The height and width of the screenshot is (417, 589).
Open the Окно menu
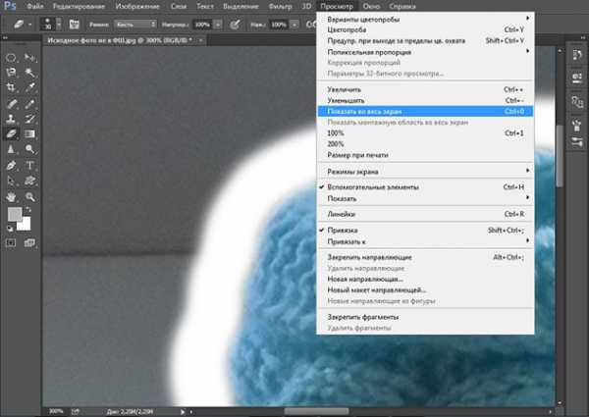pos(371,6)
